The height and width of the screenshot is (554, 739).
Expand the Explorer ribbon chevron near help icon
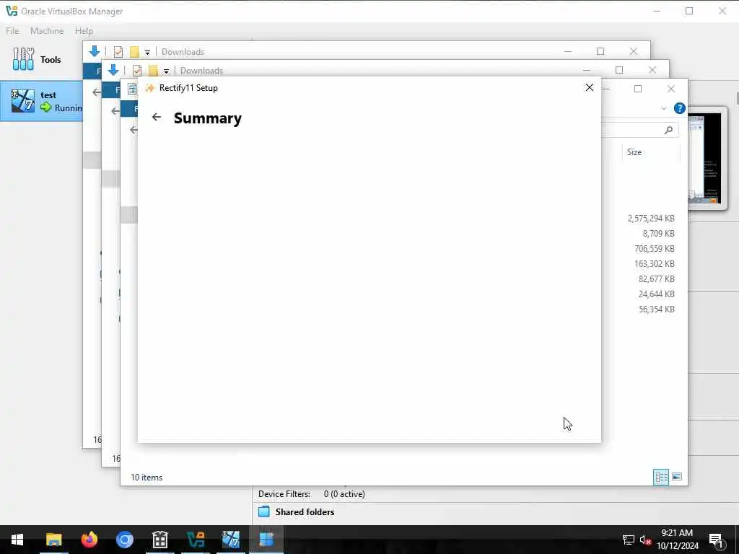pos(664,108)
